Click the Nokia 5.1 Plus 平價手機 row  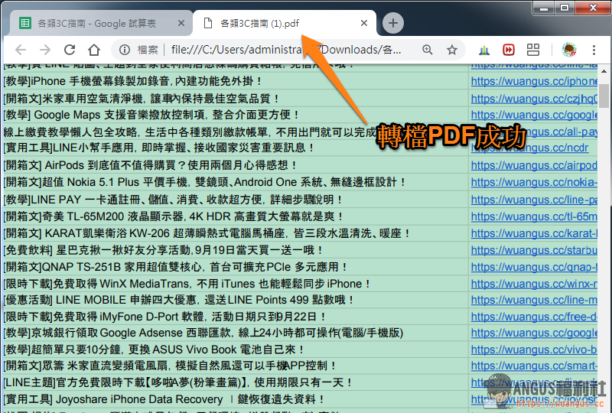coord(205,182)
